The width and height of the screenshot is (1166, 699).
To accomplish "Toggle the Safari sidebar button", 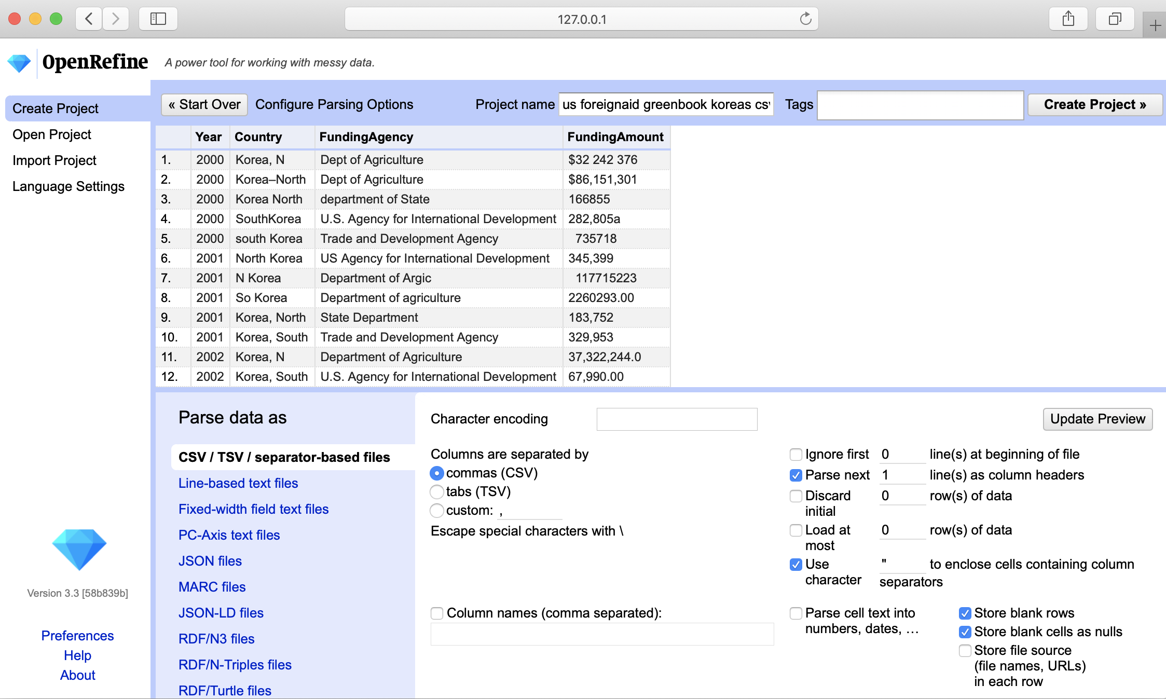I will point(158,19).
